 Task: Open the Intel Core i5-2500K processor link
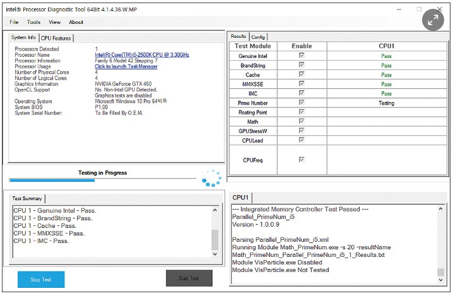142,55
